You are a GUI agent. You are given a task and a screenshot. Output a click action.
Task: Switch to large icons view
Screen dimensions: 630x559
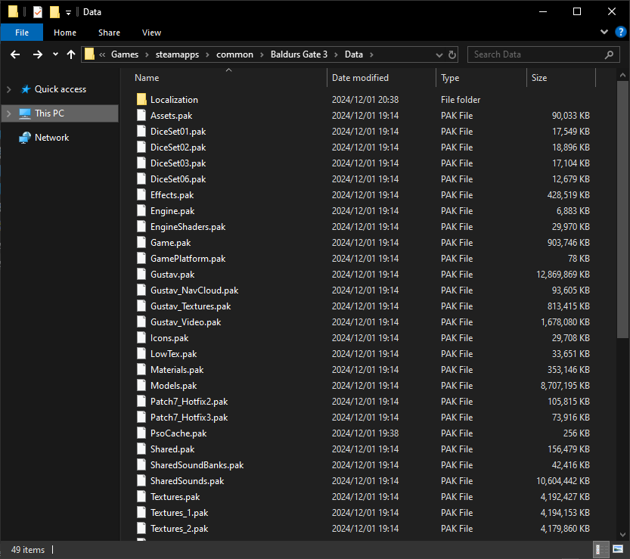pyautogui.click(x=617, y=550)
